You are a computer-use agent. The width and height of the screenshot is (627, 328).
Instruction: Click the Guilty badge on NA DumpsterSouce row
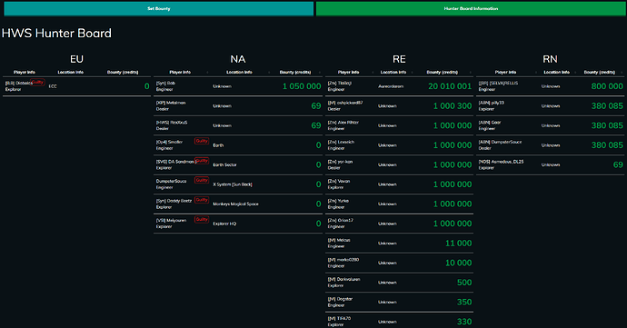click(202, 180)
